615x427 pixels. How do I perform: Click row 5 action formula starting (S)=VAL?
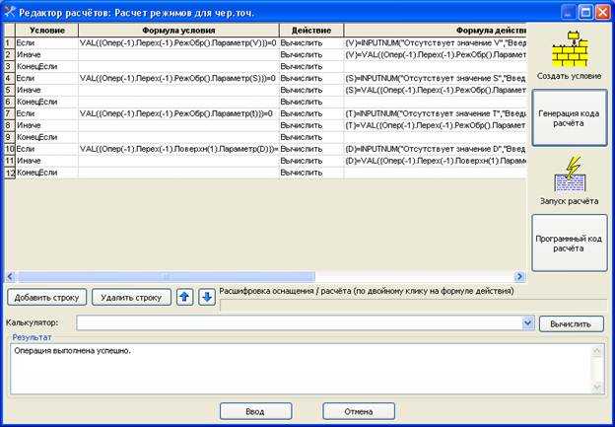click(435, 90)
